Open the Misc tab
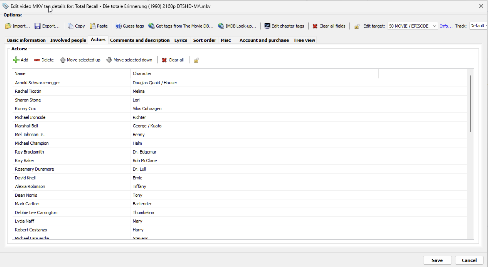This screenshot has width=488, height=267. [226, 40]
